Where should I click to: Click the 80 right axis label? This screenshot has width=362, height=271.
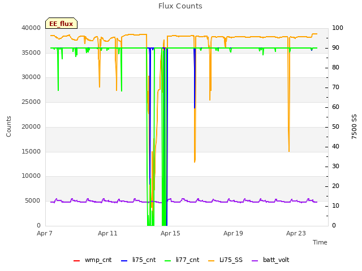click(335, 68)
